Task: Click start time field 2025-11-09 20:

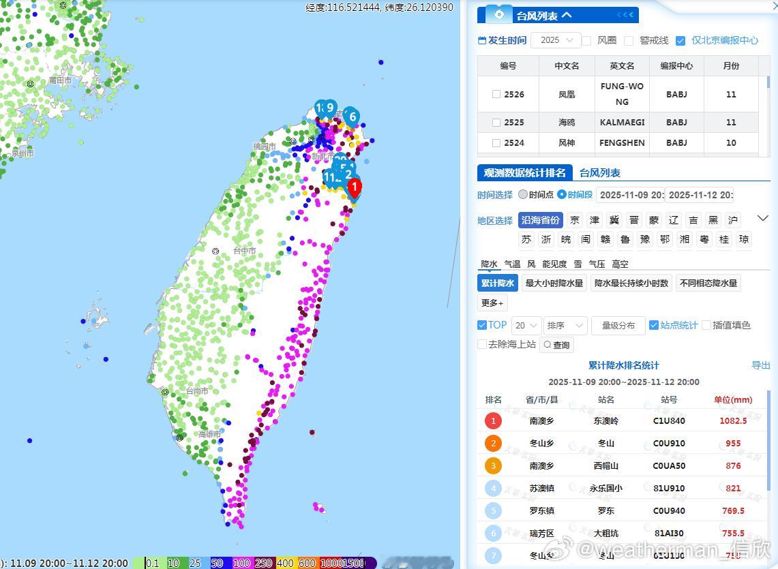Action: (x=631, y=194)
